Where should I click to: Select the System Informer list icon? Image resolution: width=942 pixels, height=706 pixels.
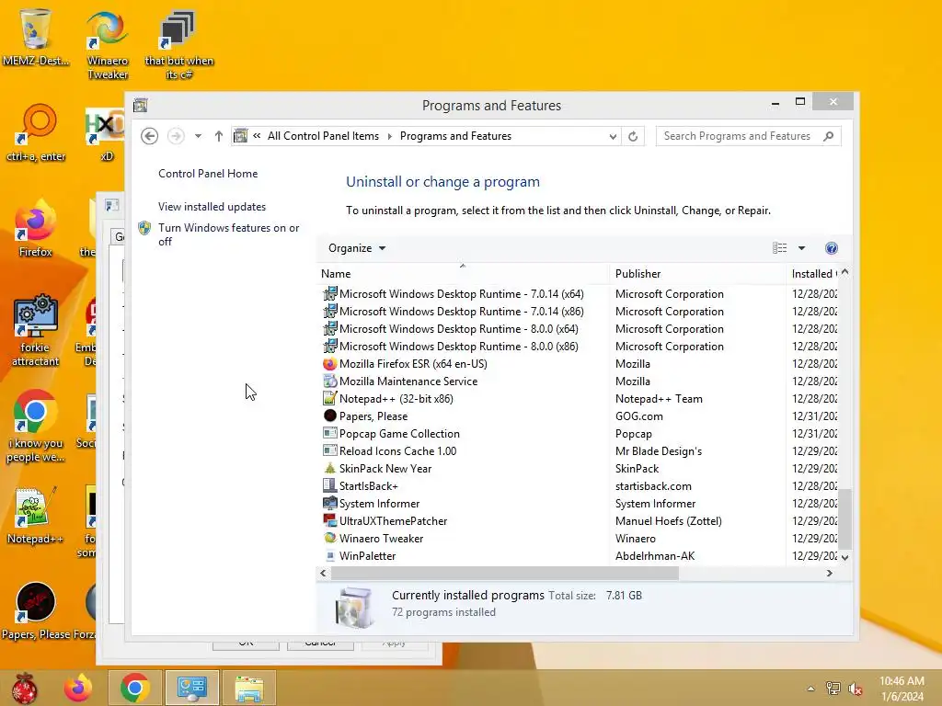[x=330, y=503]
